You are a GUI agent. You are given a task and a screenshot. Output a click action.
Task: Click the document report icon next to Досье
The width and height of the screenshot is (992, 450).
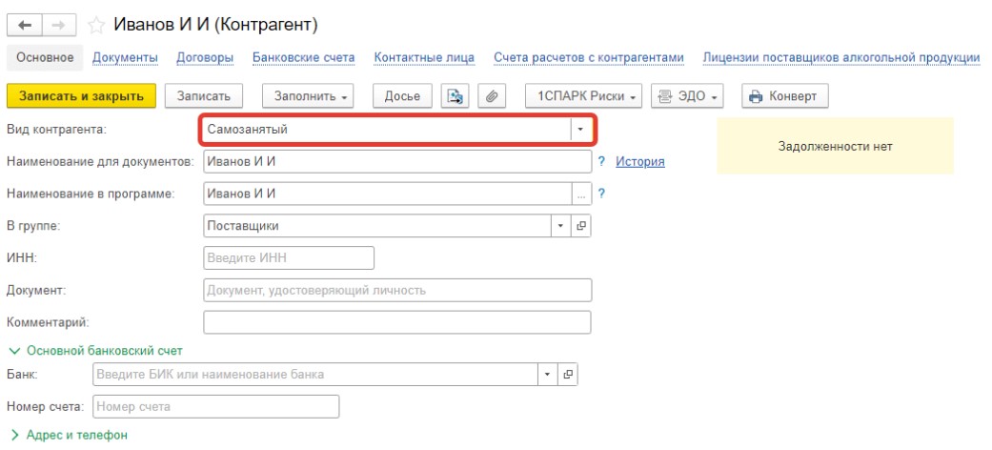tap(456, 96)
